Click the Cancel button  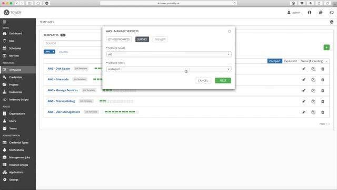point(203,81)
